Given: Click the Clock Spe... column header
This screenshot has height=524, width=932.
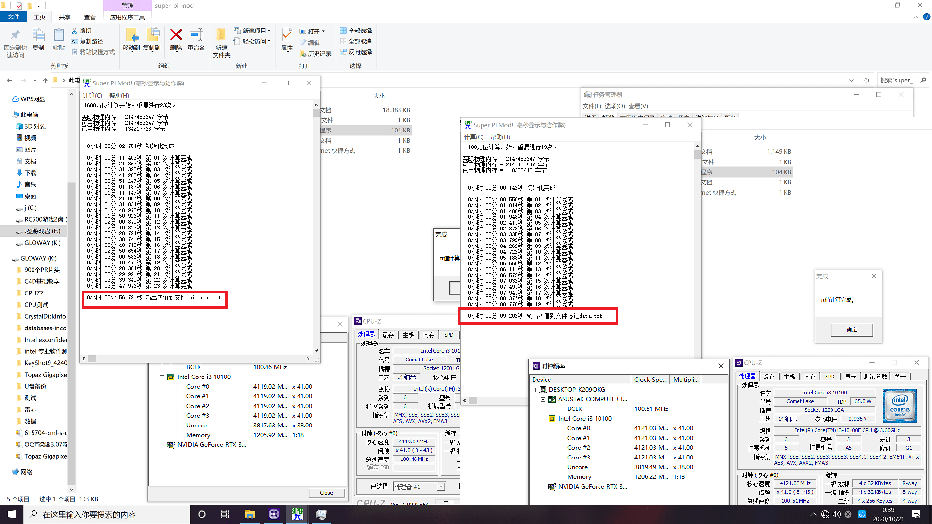Looking at the screenshot, I should click(x=650, y=379).
